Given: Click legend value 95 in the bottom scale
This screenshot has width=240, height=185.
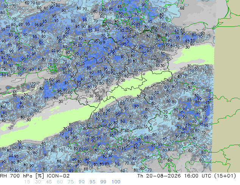Looking at the screenshot, I should 92,182.
